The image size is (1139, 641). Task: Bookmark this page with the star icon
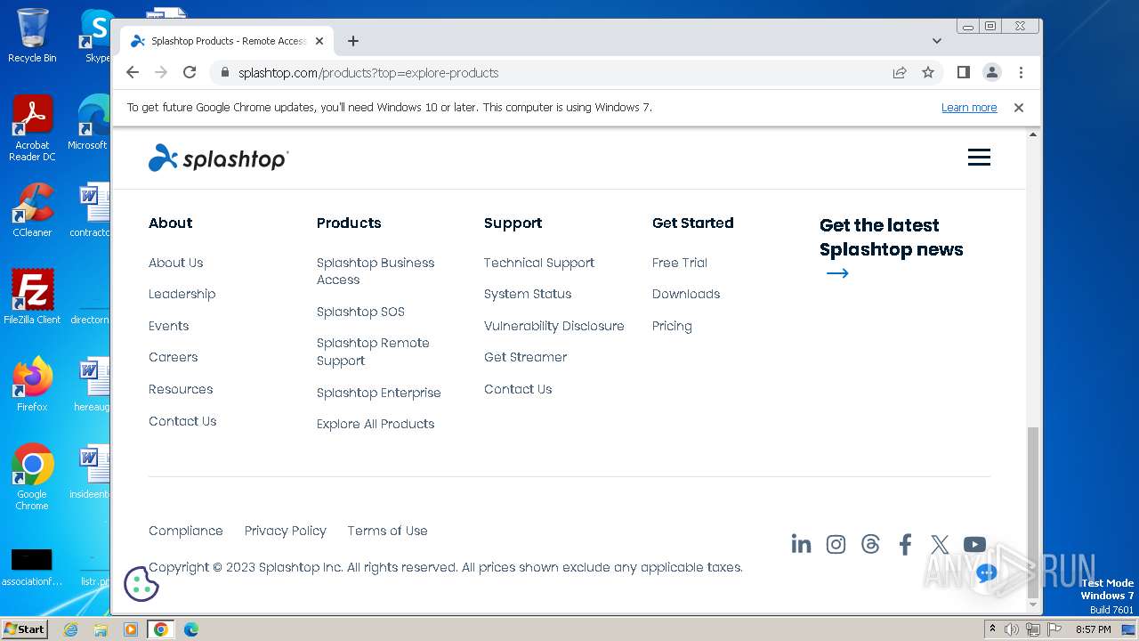[928, 72]
